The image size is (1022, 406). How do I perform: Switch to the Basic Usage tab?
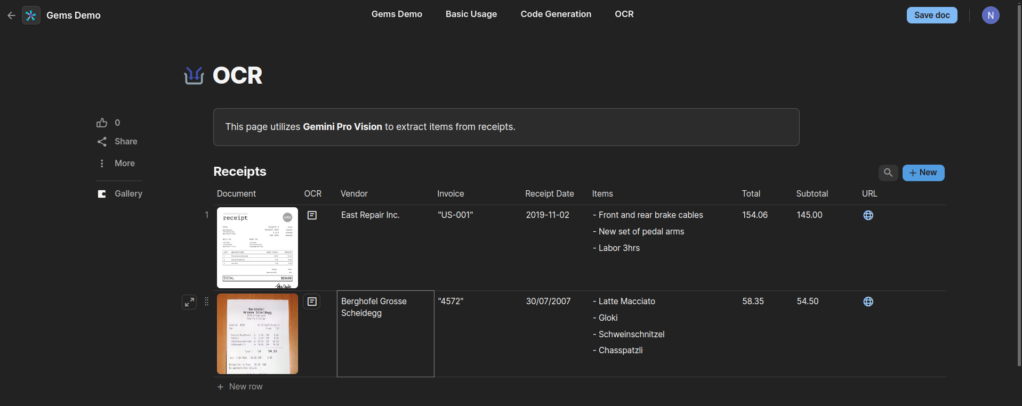click(471, 14)
